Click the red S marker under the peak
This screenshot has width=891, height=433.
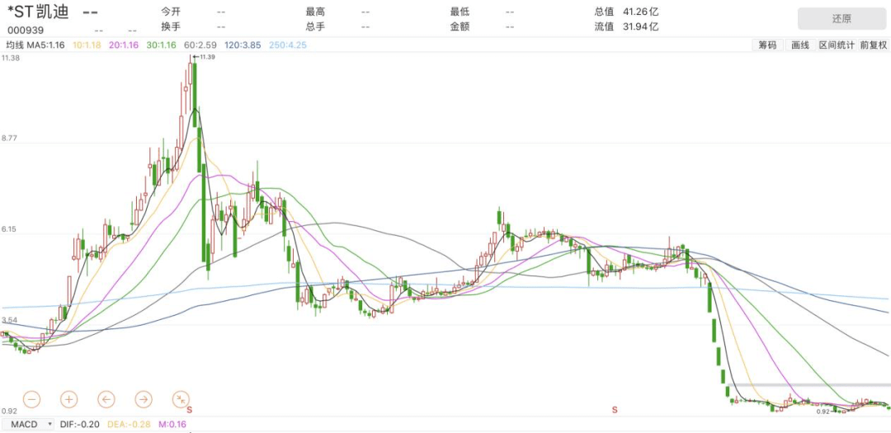(190, 409)
